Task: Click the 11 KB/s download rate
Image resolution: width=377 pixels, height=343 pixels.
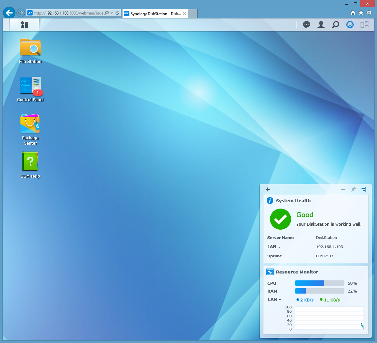Action: (x=330, y=300)
